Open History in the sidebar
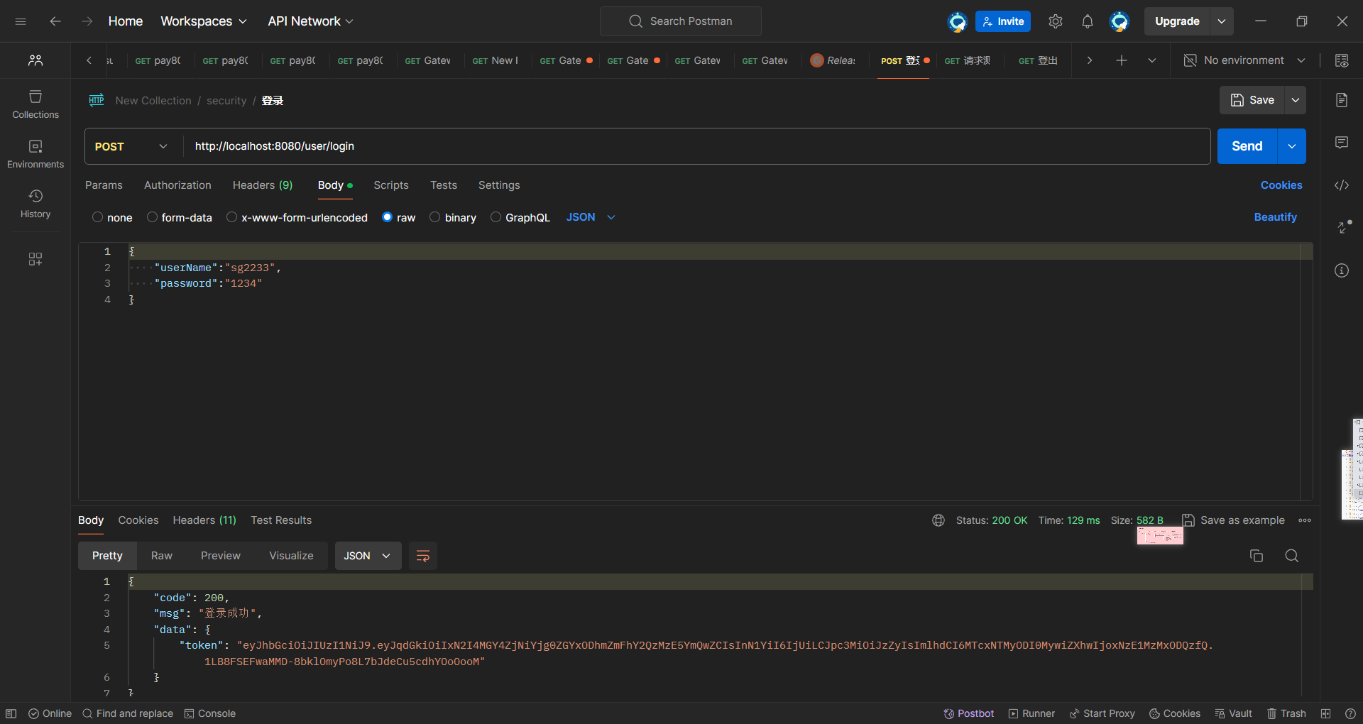The image size is (1363, 724). [x=35, y=203]
